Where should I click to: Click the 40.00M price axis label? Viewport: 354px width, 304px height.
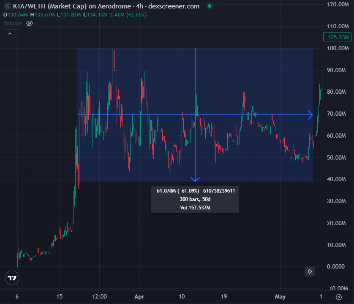pyautogui.click(x=336, y=179)
